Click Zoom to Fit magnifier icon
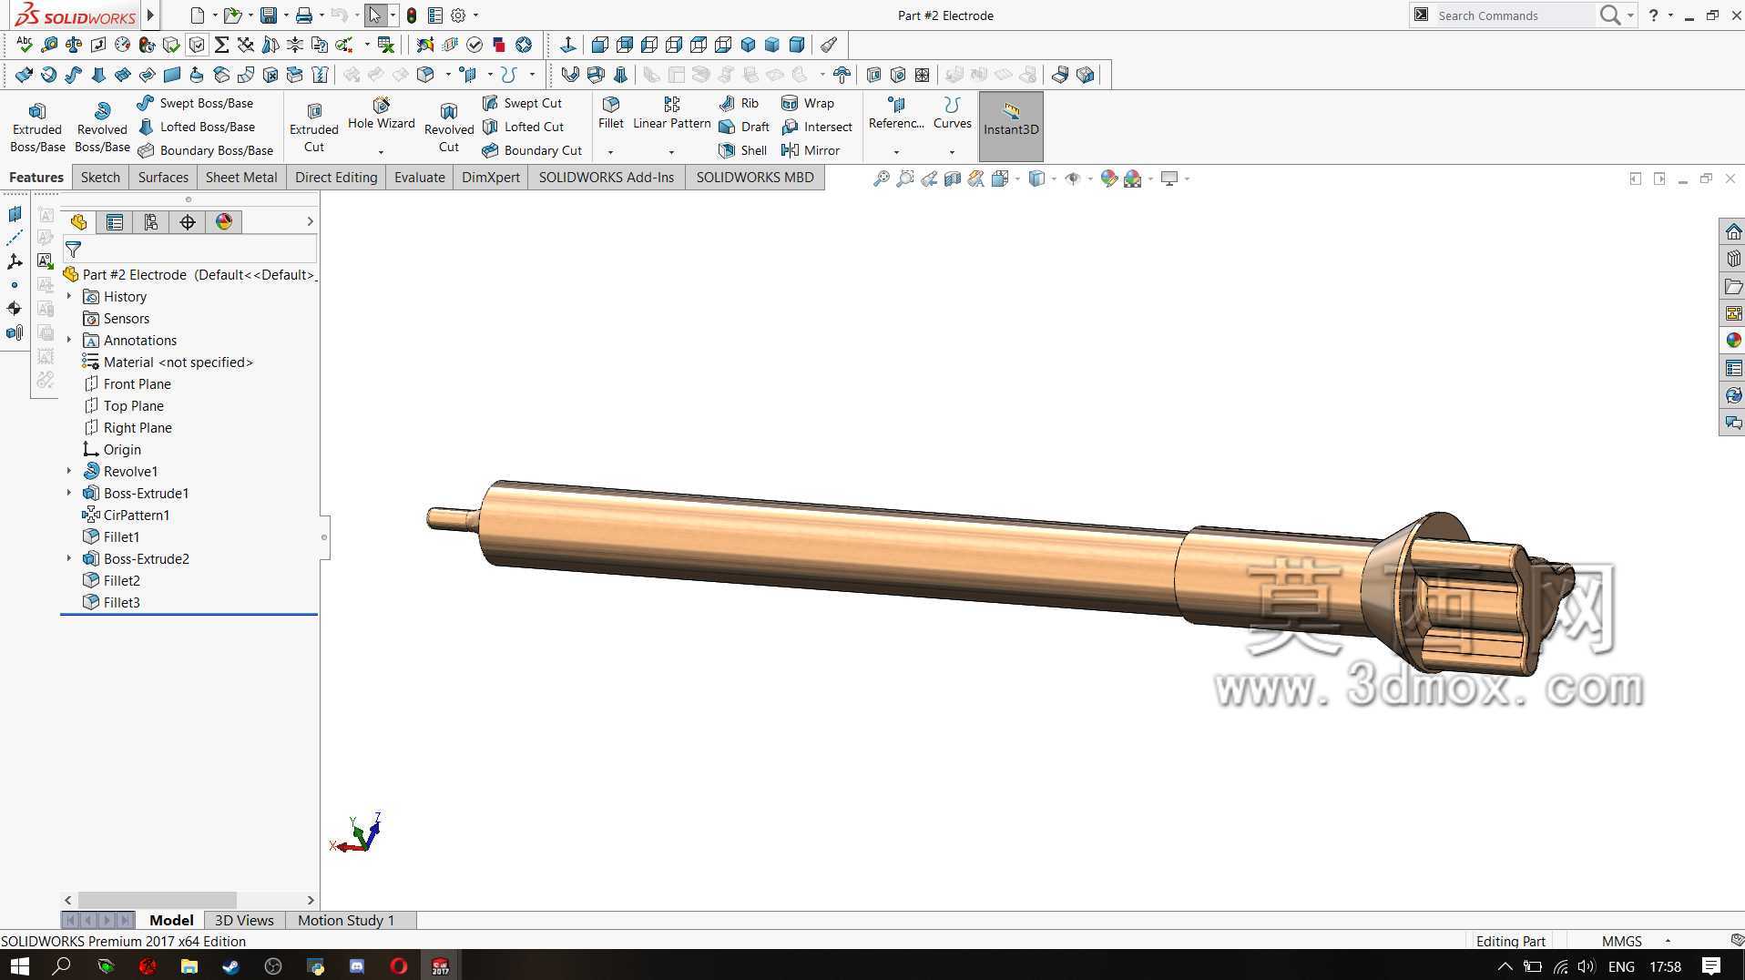 881,179
